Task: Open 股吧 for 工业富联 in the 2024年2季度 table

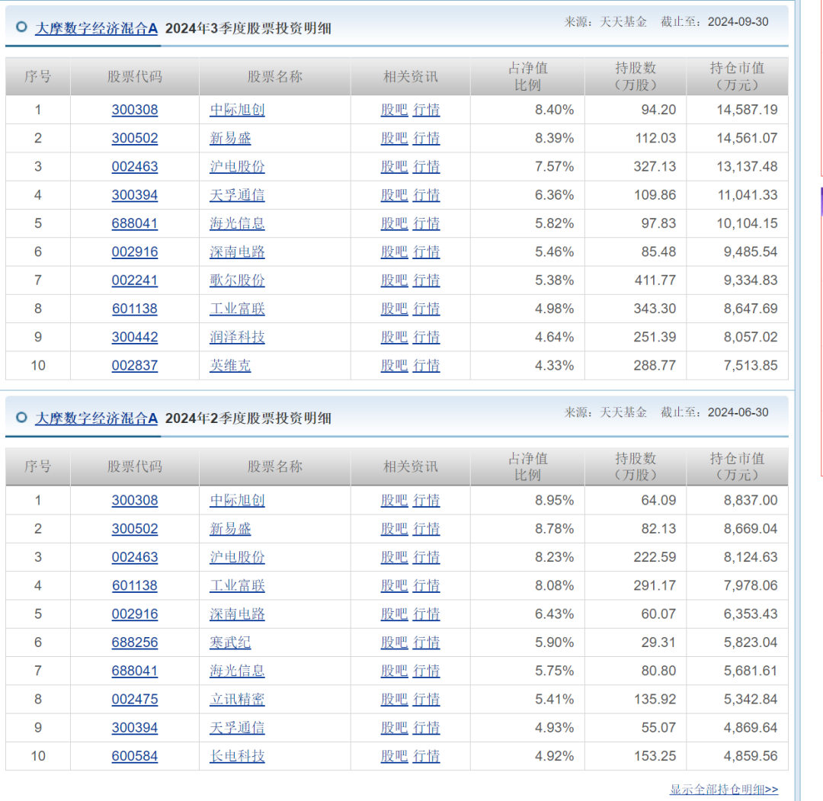Action: [394, 585]
